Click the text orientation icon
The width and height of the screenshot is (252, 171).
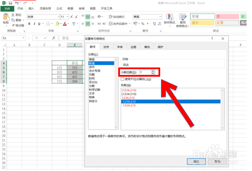click(x=99, y=17)
